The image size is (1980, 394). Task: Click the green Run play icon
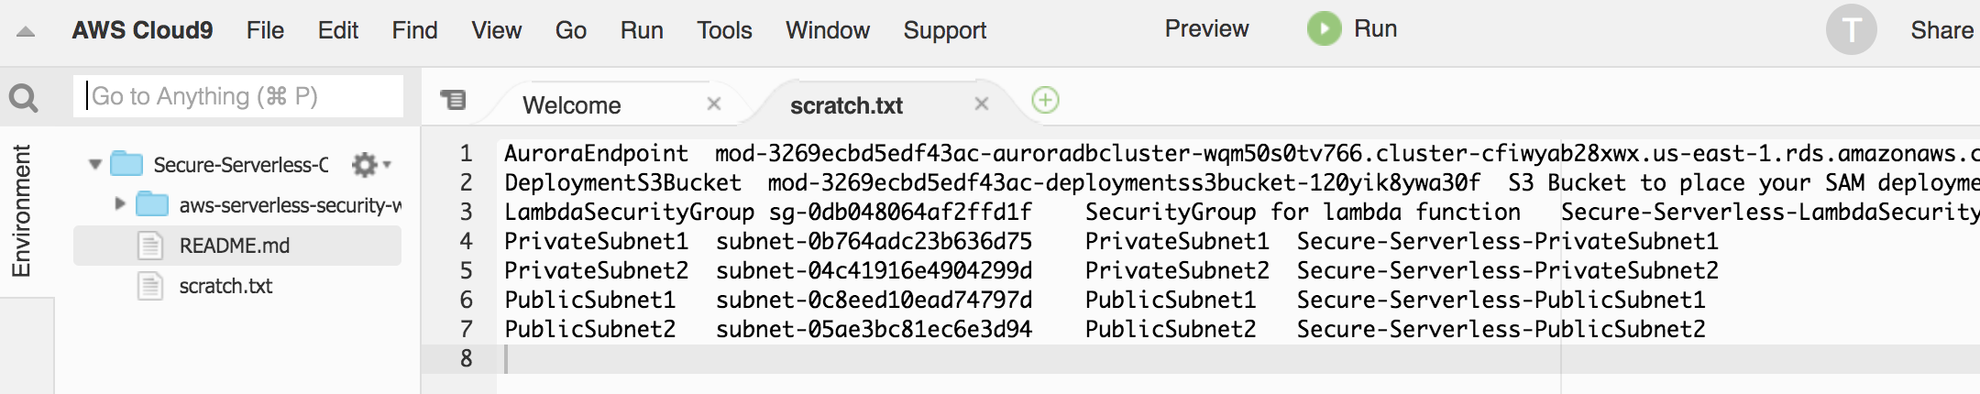[1324, 29]
